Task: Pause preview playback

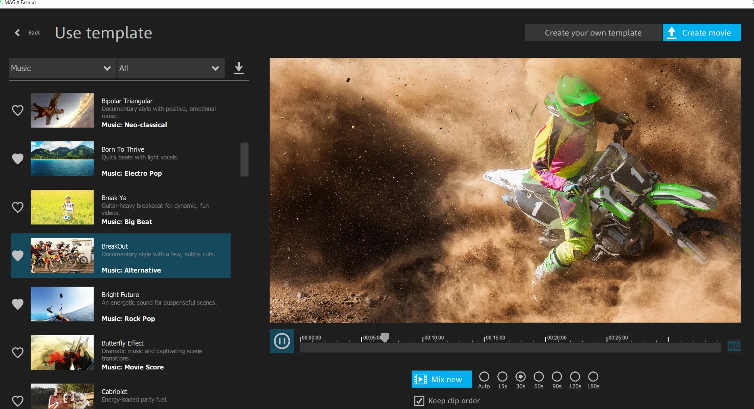Action: pyautogui.click(x=282, y=341)
